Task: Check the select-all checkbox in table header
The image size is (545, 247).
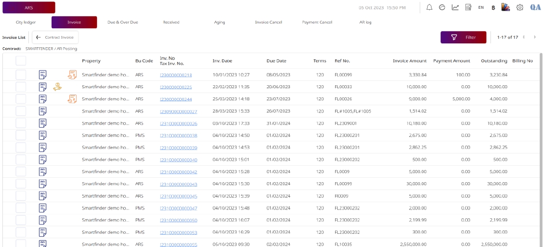Action: (20, 61)
